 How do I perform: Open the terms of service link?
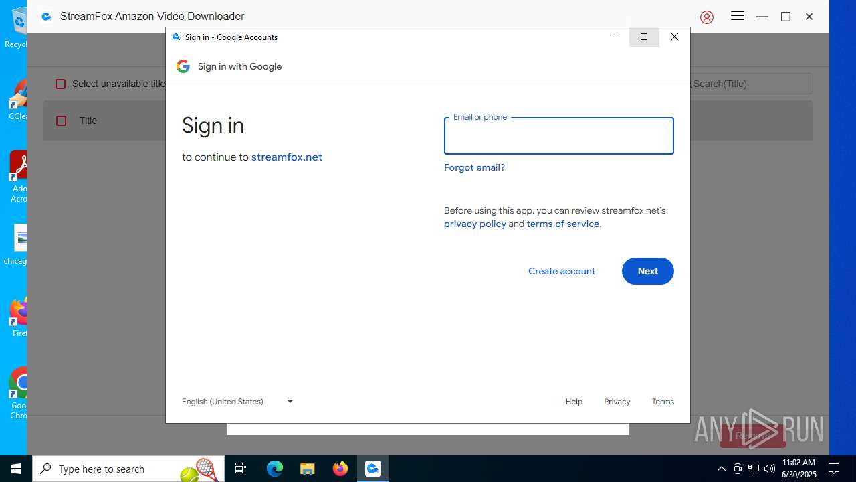point(563,224)
